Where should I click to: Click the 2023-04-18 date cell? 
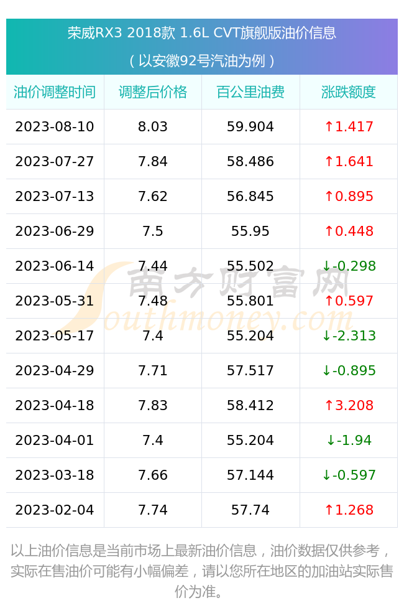(x=55, y=406)
